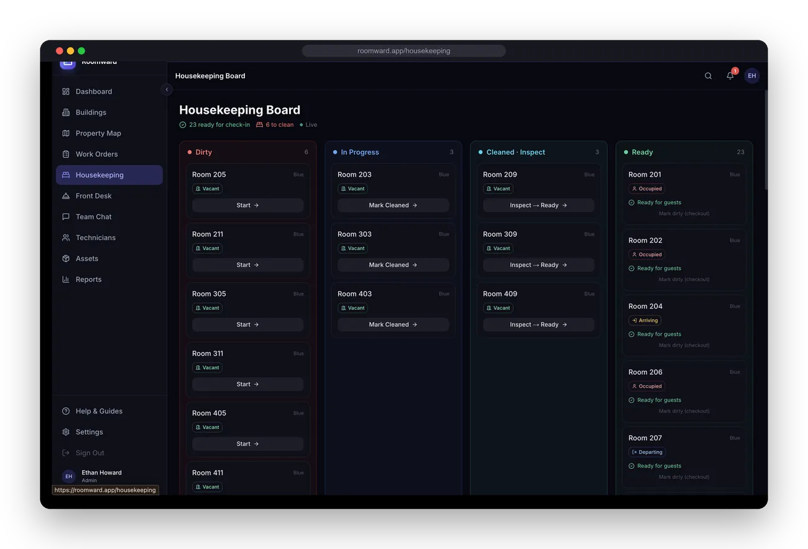Screen dimensions: 808x549
Task: Click the Dirty column header
Action: pos(248,152)
